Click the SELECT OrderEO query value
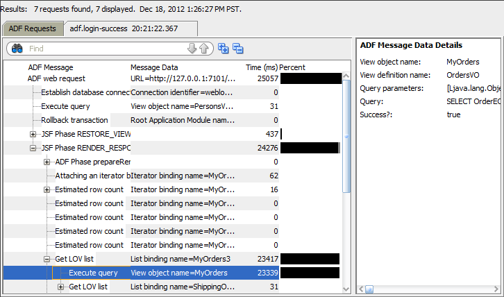504x297 pixels. pyautogui.click(x=473, y=101)
